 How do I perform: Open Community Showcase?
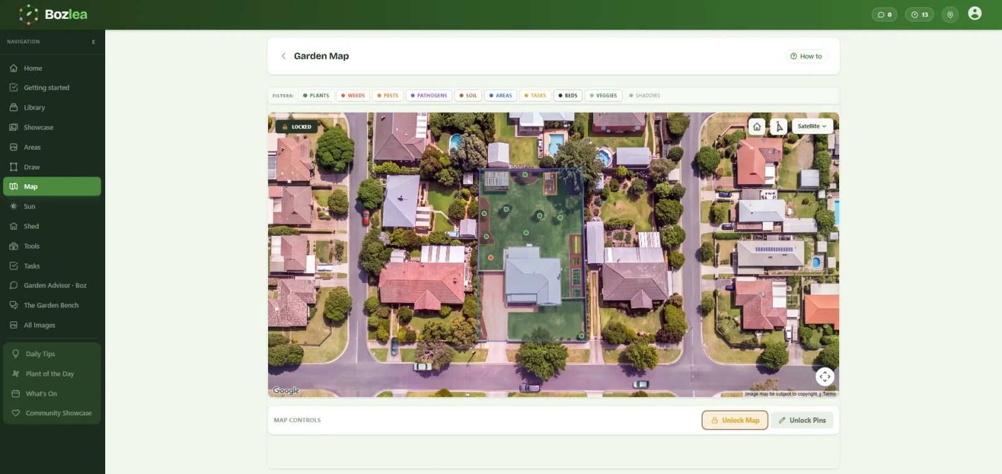[x=52, y=413]
